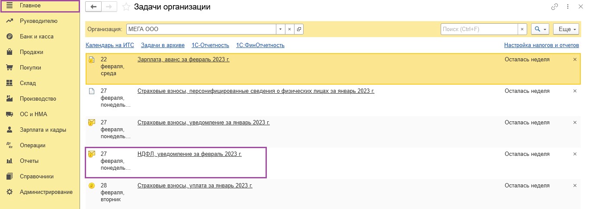Go back with the left arrow button
589x209 pixels.
93,6
